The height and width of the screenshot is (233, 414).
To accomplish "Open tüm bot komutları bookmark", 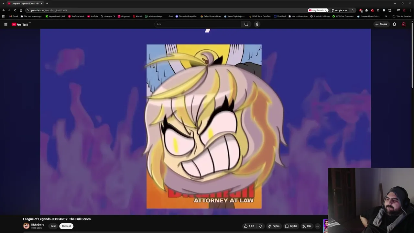I will click(298, 16).
